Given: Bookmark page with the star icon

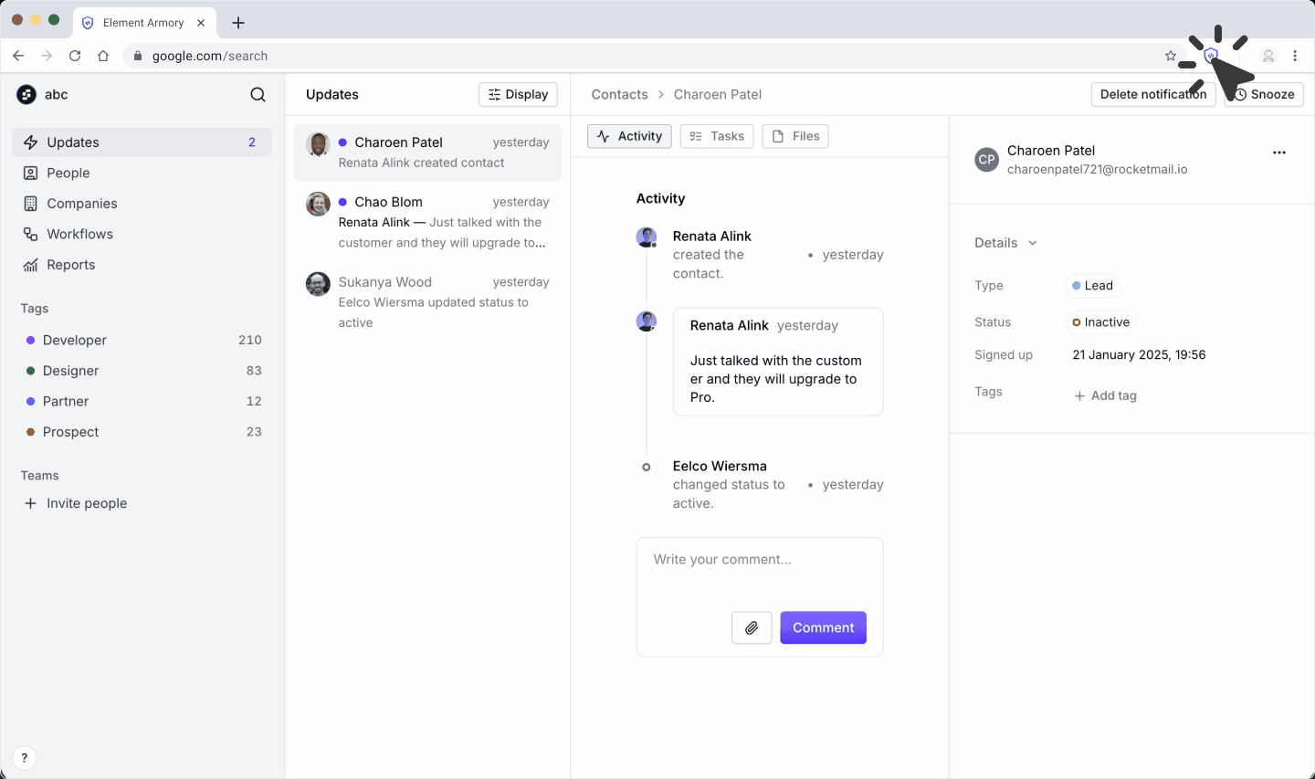Looking at the screenshot, I should coord(1171,56).
